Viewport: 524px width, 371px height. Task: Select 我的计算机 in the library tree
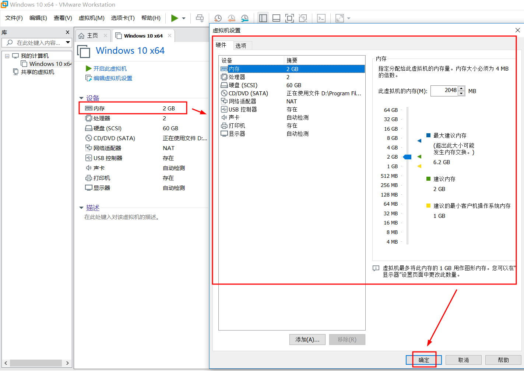35,56
